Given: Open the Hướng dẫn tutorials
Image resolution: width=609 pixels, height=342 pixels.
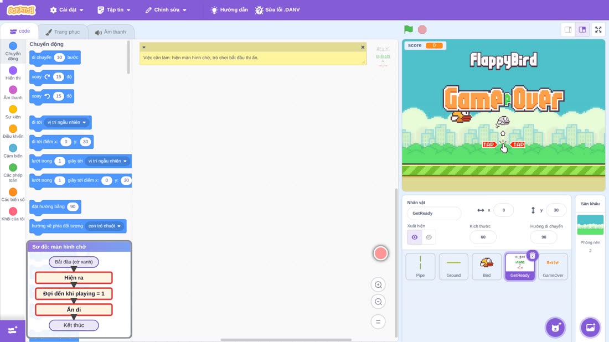Looking at the screenshot, I should [229, 10].
